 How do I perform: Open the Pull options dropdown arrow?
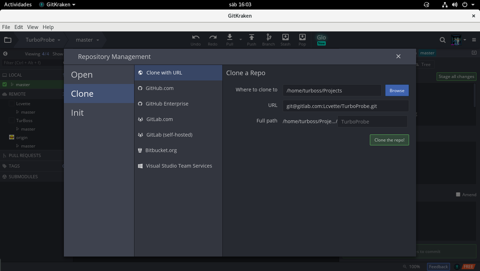click(241, 40)
